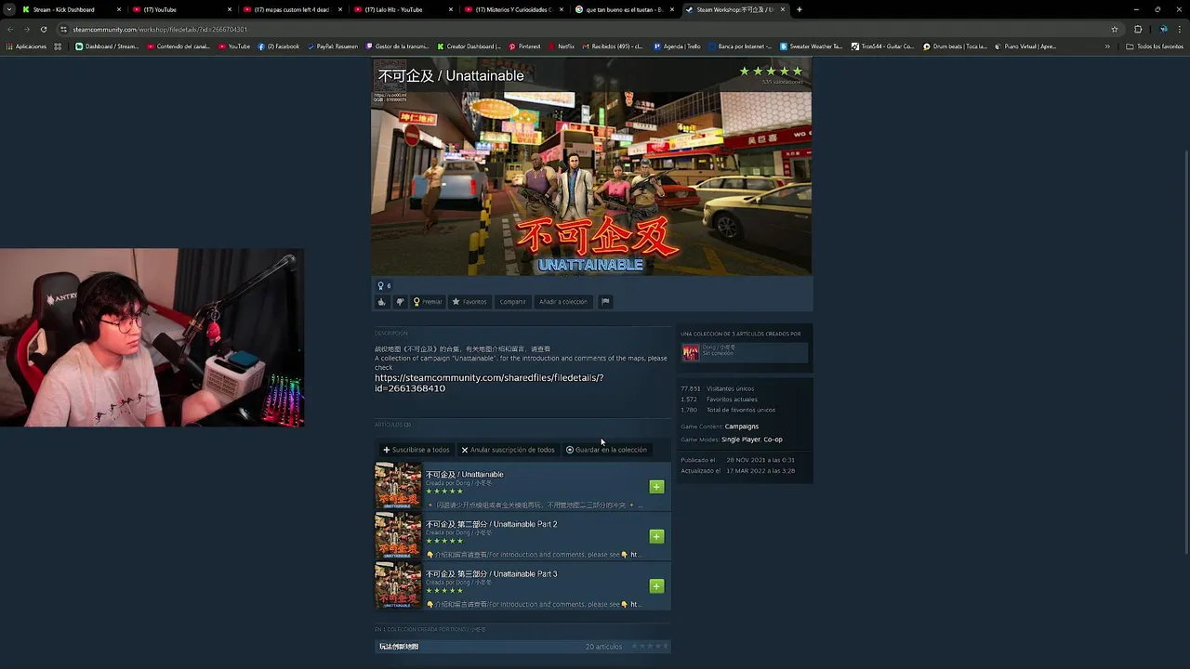Switch to mapas custom left 4 dead tab
The height and width of the screenshot is (669, 1190).
[291, 9]
